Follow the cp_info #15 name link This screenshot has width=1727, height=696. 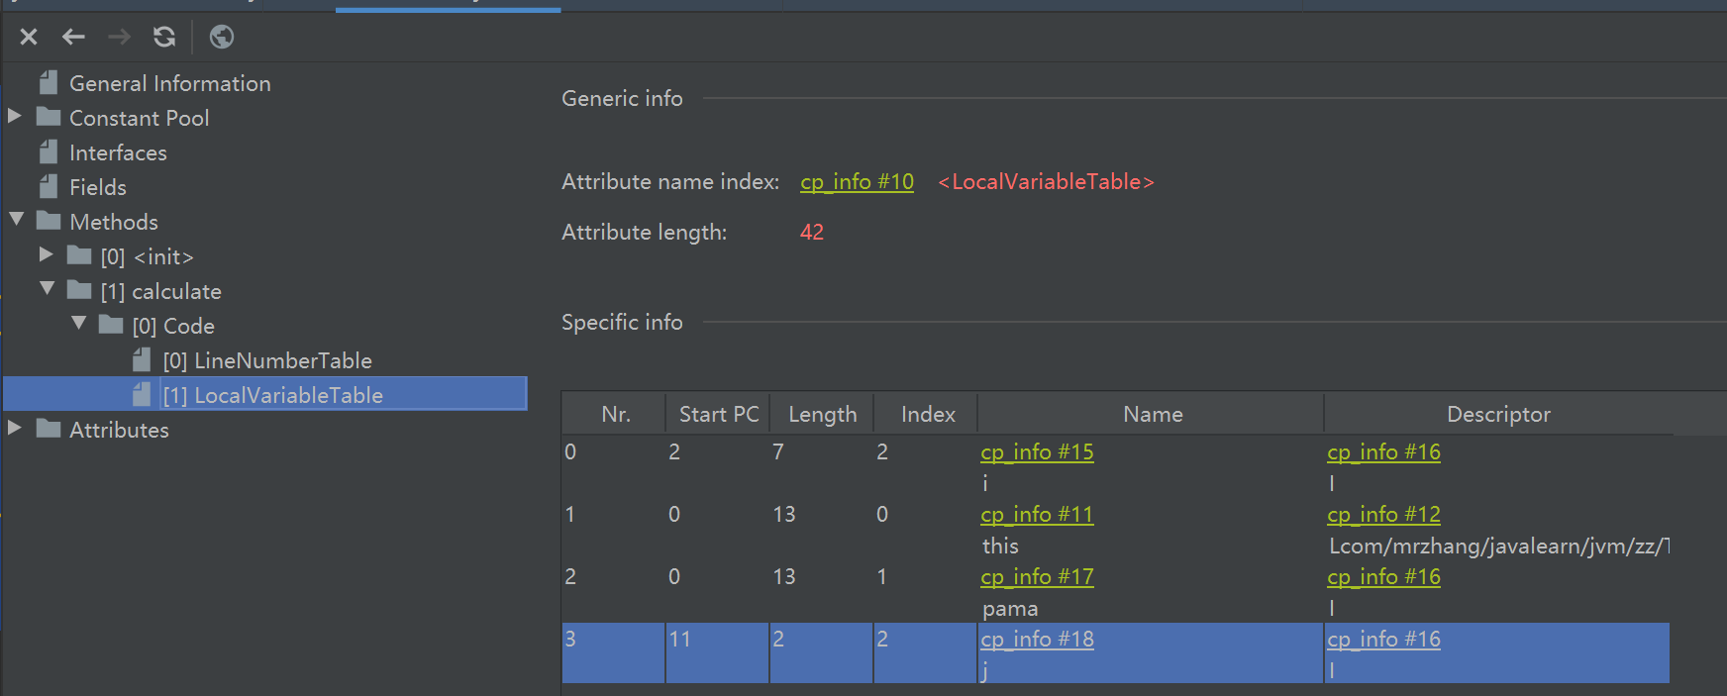coord(1037,452)
